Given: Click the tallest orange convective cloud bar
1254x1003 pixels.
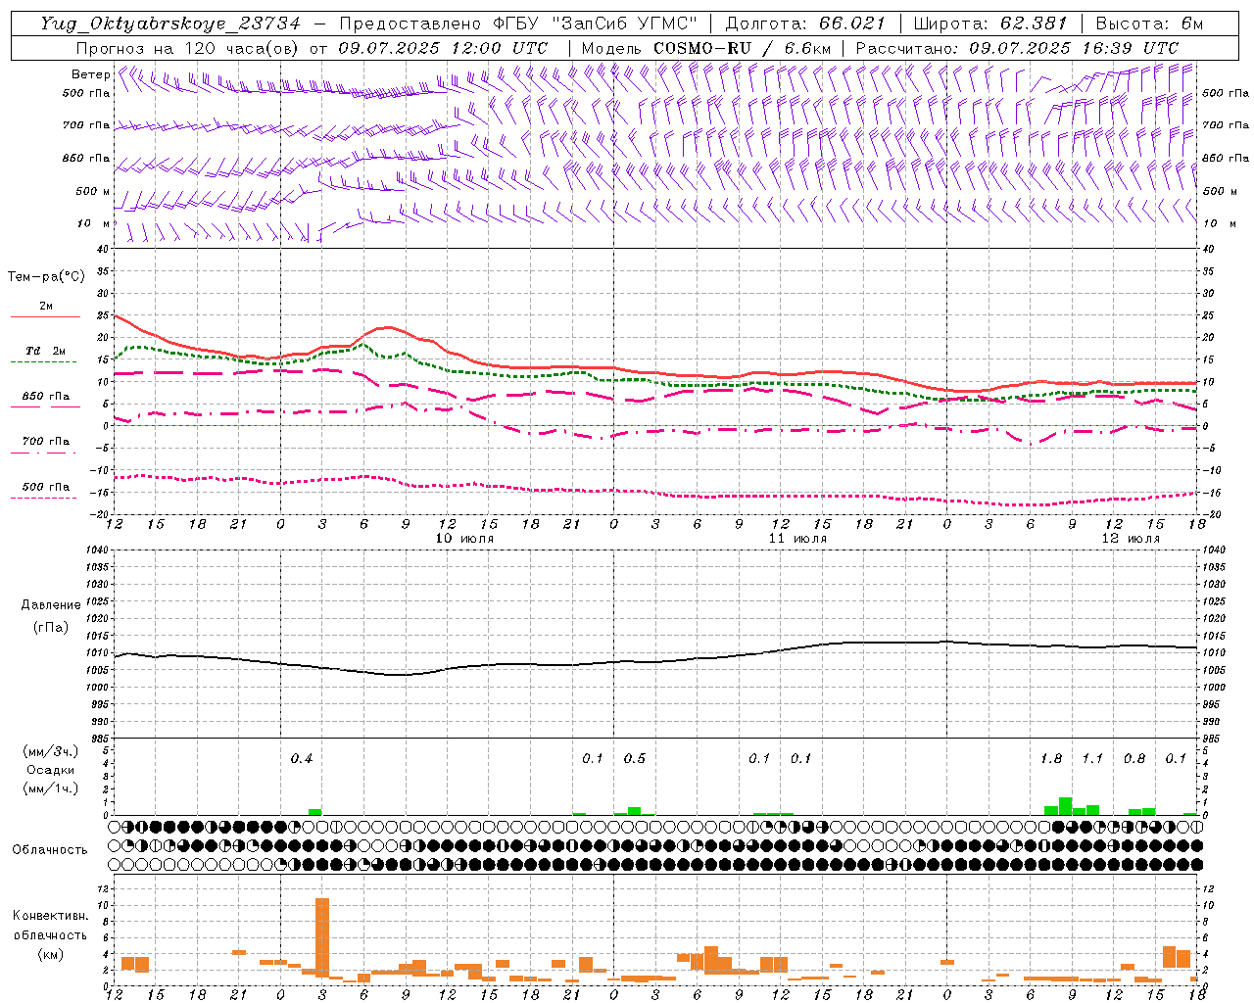Looking at the screenshot, I should [x=322, y=937].
